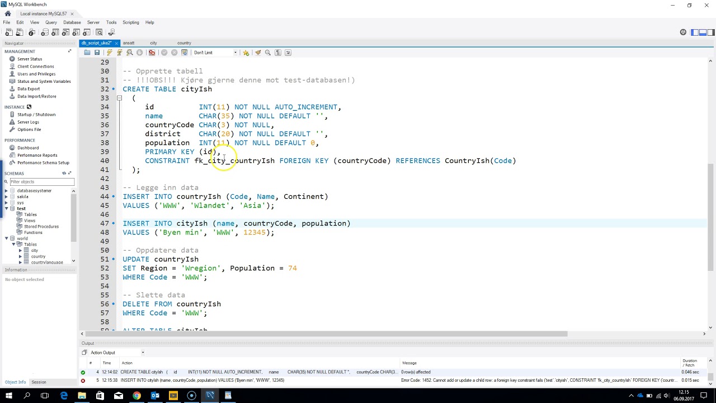Click the snippet star icon

click(x=246, y=53)
